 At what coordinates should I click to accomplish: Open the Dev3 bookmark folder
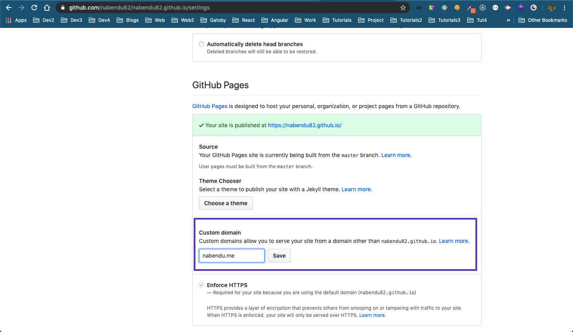[x=72, y=20]
